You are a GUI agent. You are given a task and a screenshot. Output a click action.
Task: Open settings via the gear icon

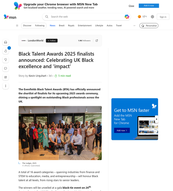tap(152, 17)
